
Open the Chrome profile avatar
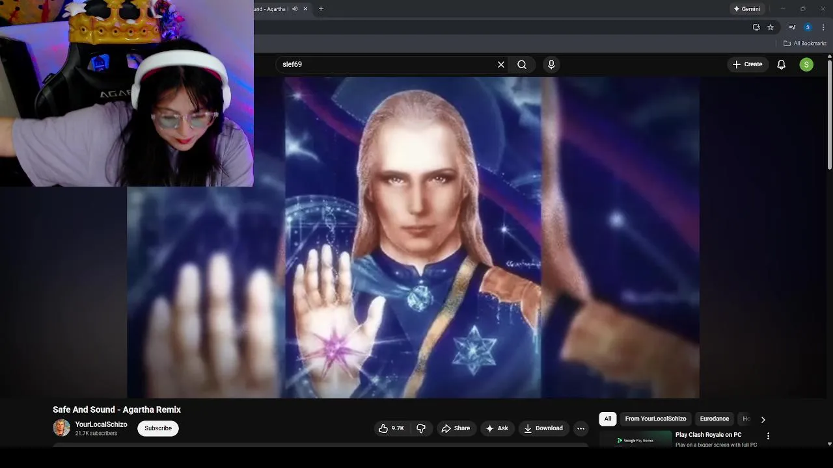(808, 27)
